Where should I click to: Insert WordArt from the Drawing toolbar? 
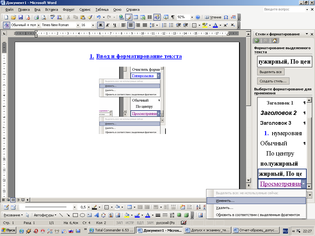tap(96, 215)
